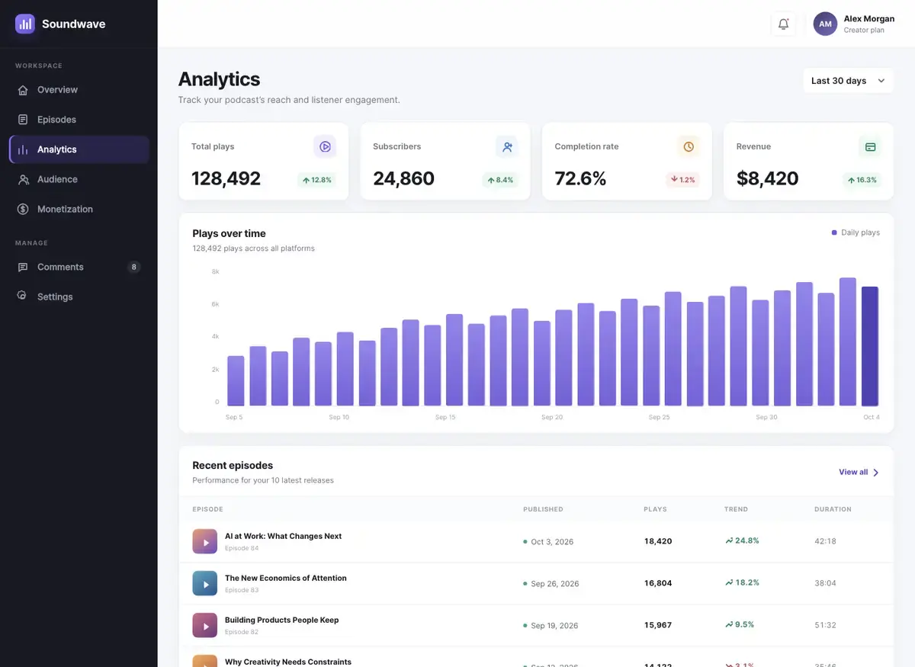
Task: Sort by the EPISODE column header
Action: click(x=207, y=509)
